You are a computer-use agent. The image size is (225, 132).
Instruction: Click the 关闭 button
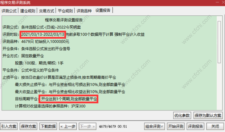pos(215,127)
